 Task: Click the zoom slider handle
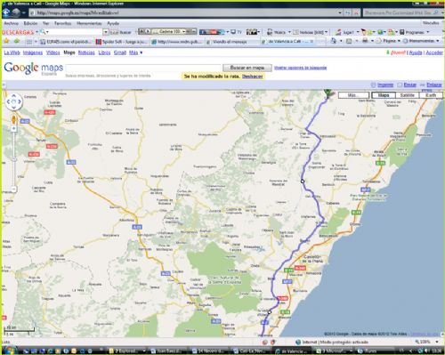coord(14,159)
